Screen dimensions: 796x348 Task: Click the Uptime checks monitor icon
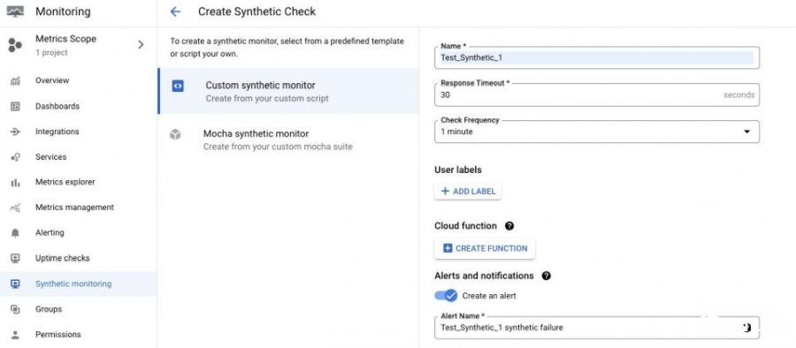15,258
